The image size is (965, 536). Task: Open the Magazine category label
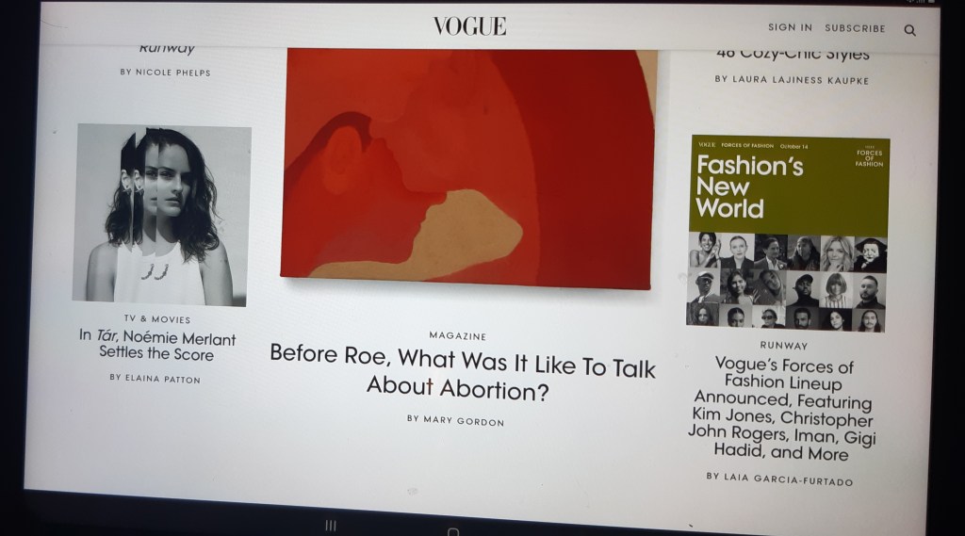point(458,335)
